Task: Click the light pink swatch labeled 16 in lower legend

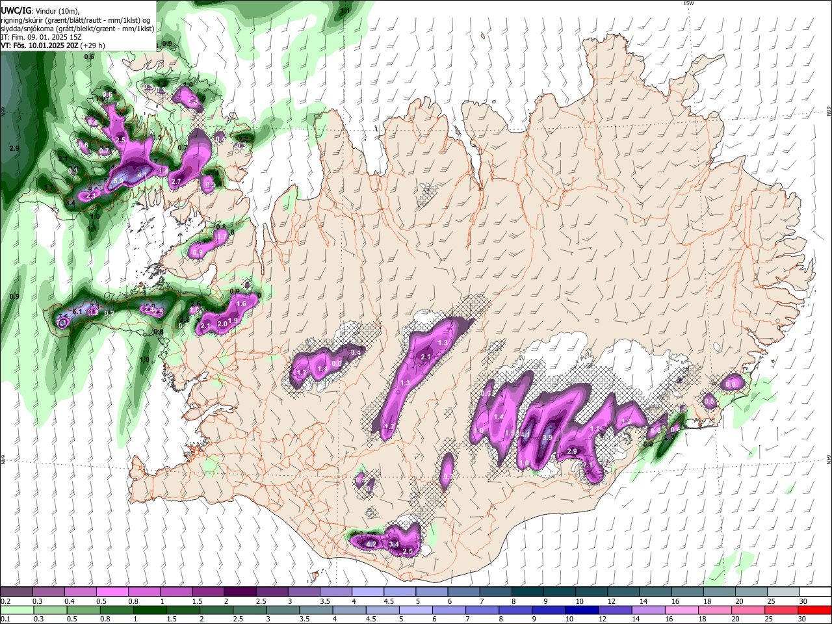Action: 681,610
